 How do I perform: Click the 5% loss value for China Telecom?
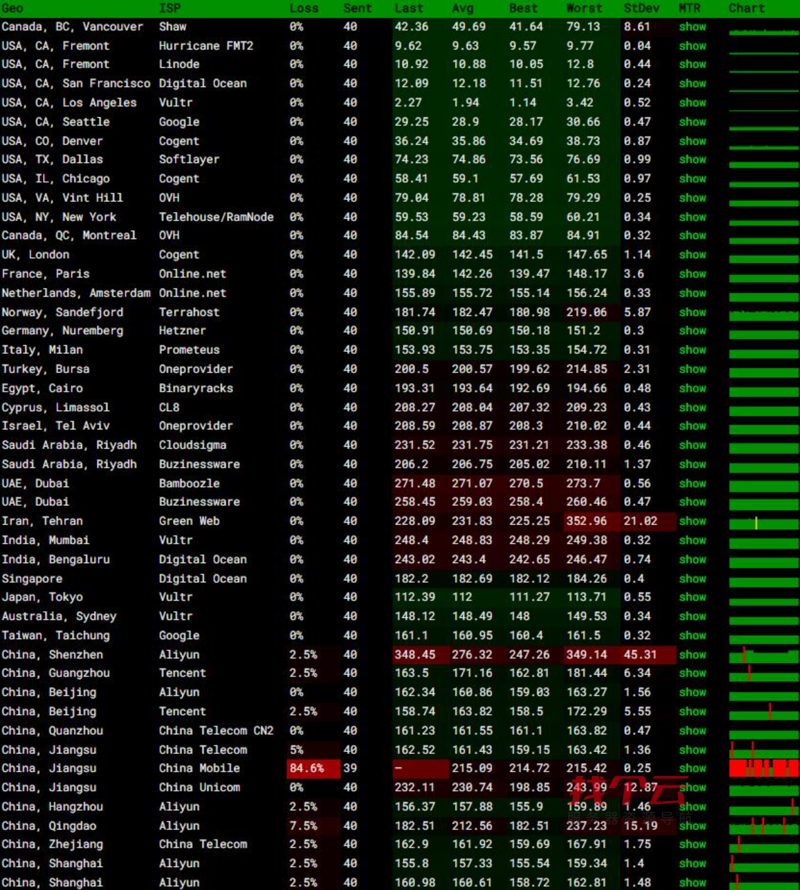tap(296, 750)
